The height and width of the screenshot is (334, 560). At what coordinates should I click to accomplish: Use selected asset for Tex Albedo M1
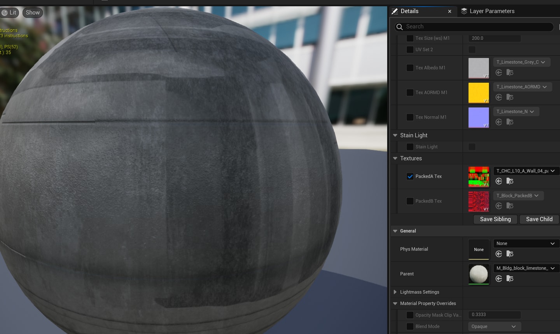coord(499,73)
